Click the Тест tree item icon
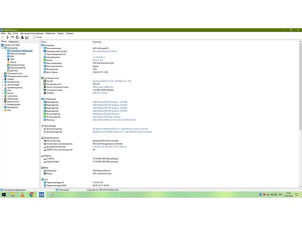 click(x=5, y=110)
